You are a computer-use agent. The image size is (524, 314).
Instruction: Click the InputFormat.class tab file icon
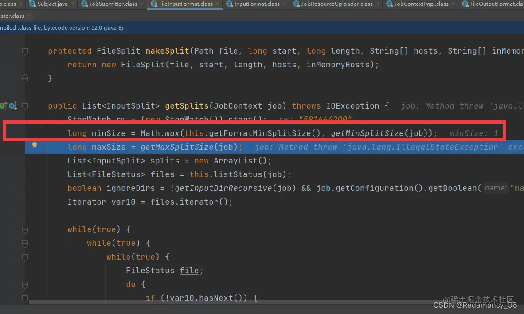point(229,4)
